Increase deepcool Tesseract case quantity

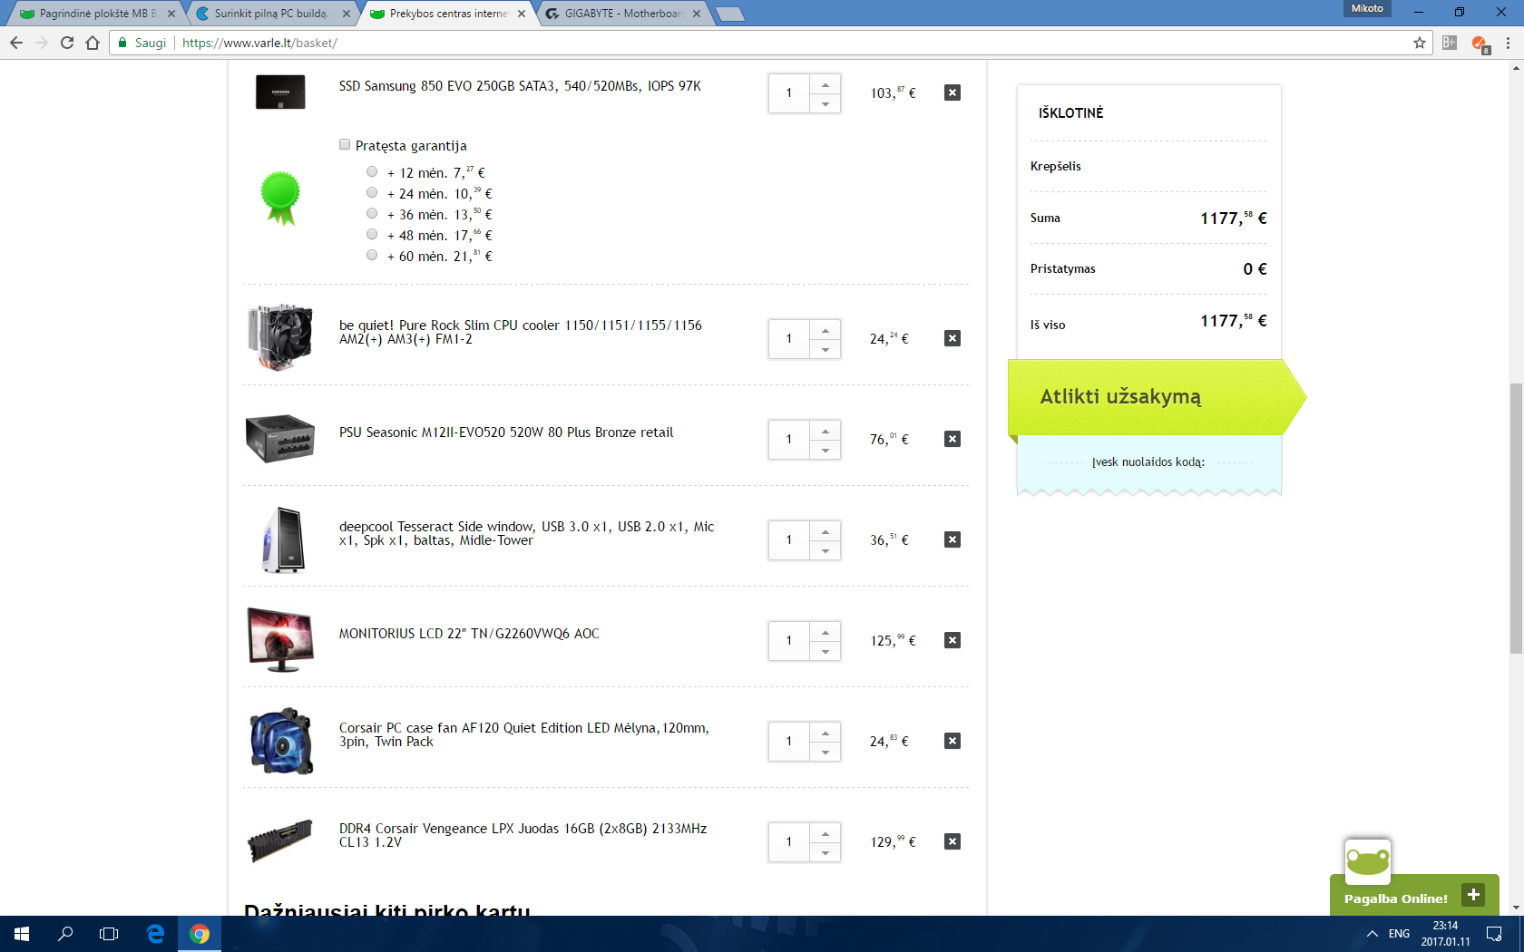coord(825,531)
